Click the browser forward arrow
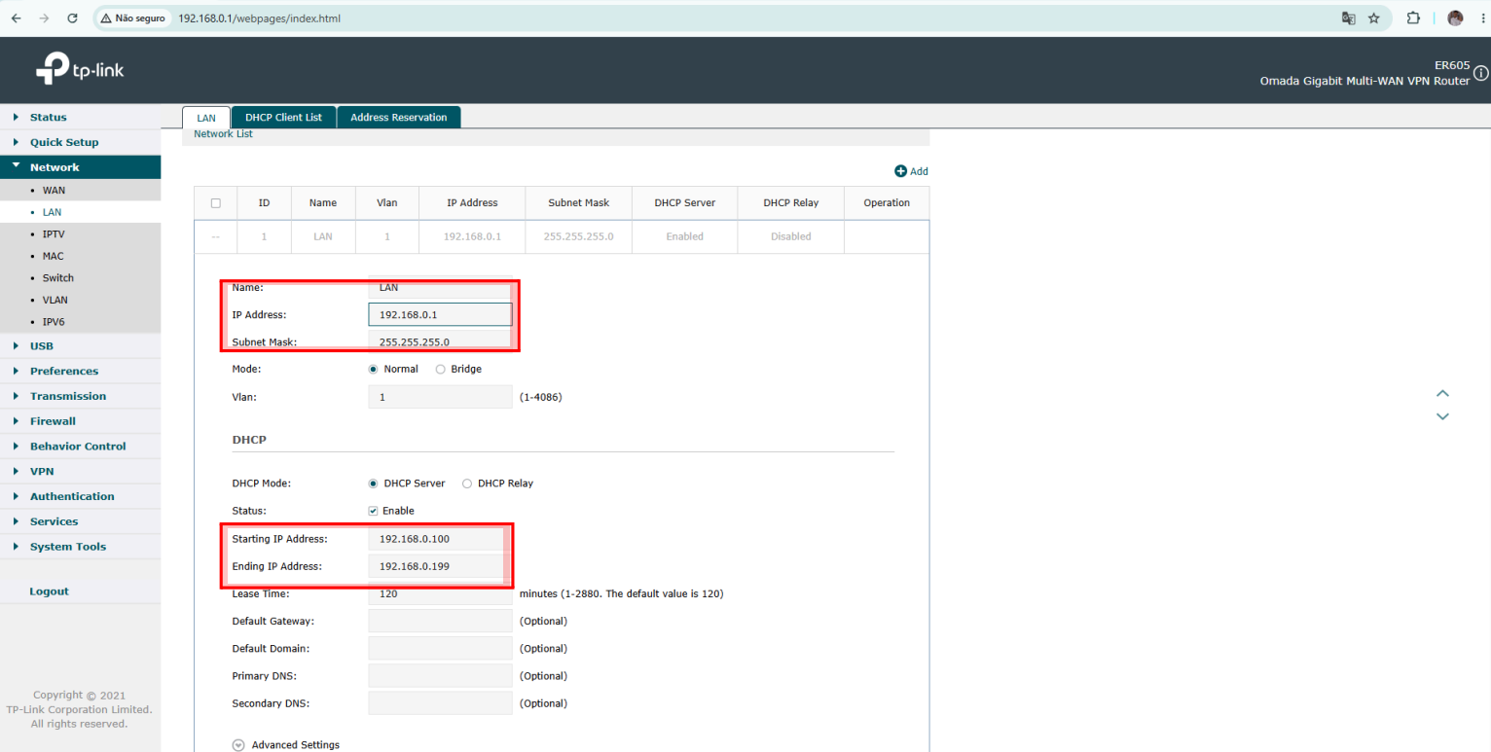 [44, 18]
